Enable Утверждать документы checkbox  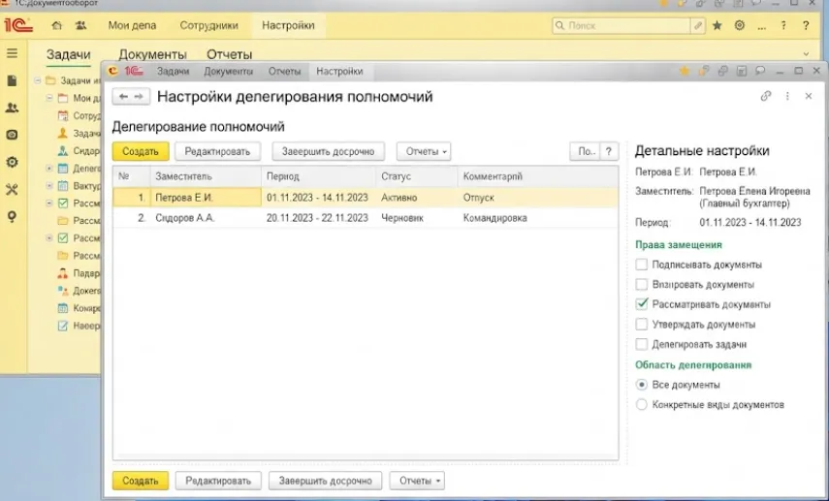point(641,324)
